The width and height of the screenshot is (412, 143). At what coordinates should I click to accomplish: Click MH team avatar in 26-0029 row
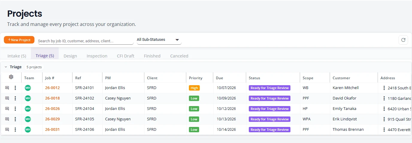pyautogui.click(x=28, y=119)
